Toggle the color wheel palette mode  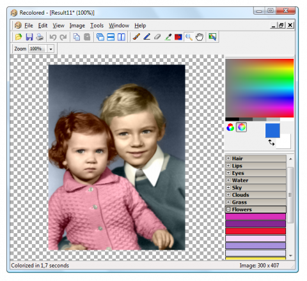pyautogui.click(x=241, y=127)
